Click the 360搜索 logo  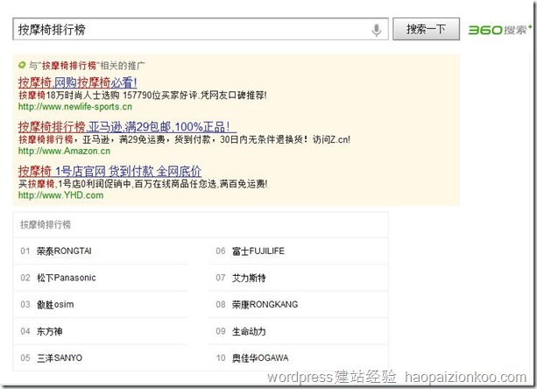pyautogui.click(x=499, y=30)
